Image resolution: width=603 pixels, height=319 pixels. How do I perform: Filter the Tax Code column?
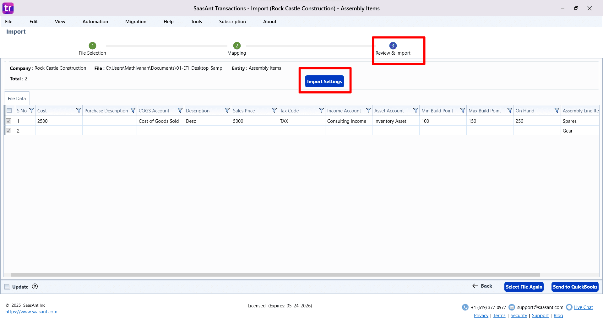click(x=321, y=111)
